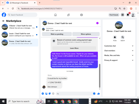Show hidden system tray icons
The height and width of the screenshot is (104, 139).
(x=107, y=101)
